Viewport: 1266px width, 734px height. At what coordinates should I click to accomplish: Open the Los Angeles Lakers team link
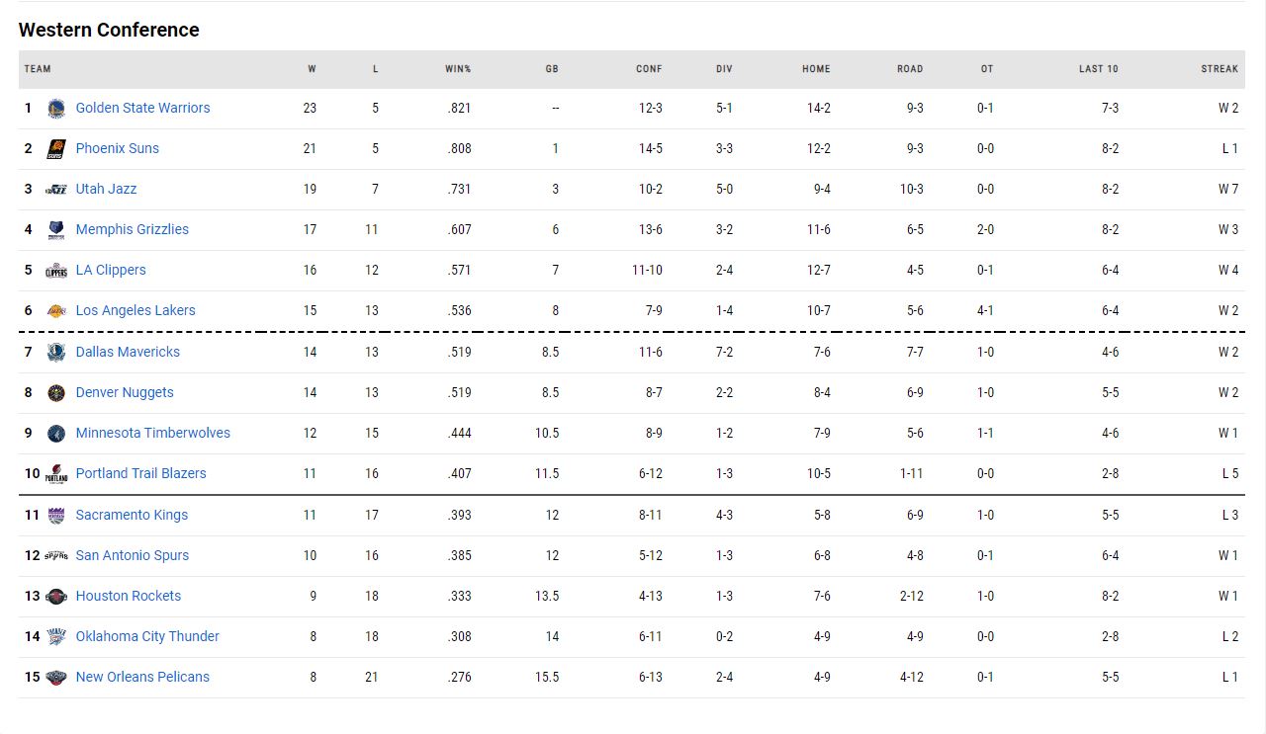click(x=136, y=310)
